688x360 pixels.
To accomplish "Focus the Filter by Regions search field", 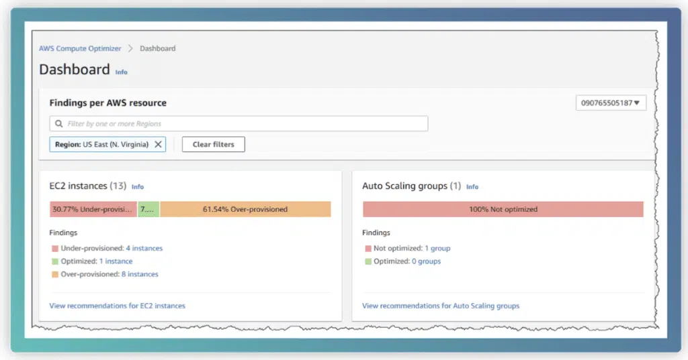I will coord(239,123).
